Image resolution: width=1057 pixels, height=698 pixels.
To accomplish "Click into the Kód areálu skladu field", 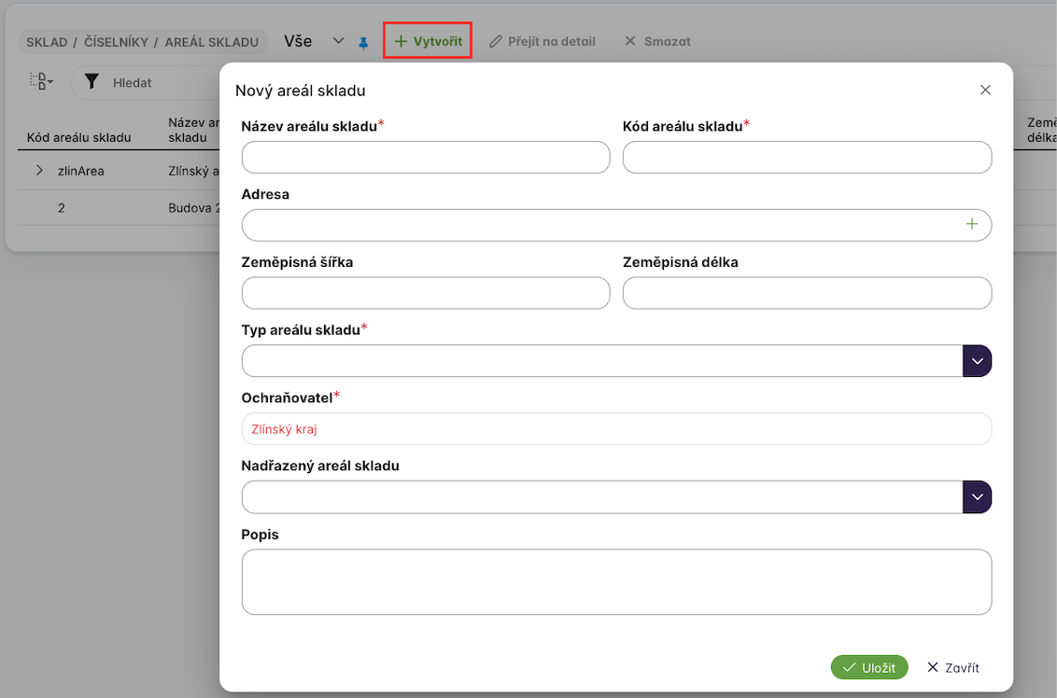I will (x=806, y=157).
